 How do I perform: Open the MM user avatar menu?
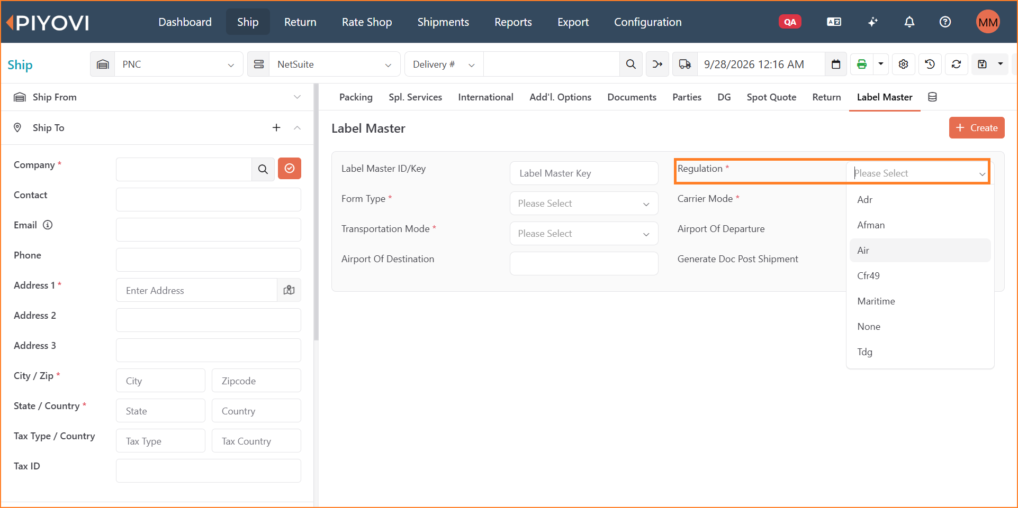pyautogui.click(x=988, y=22)
